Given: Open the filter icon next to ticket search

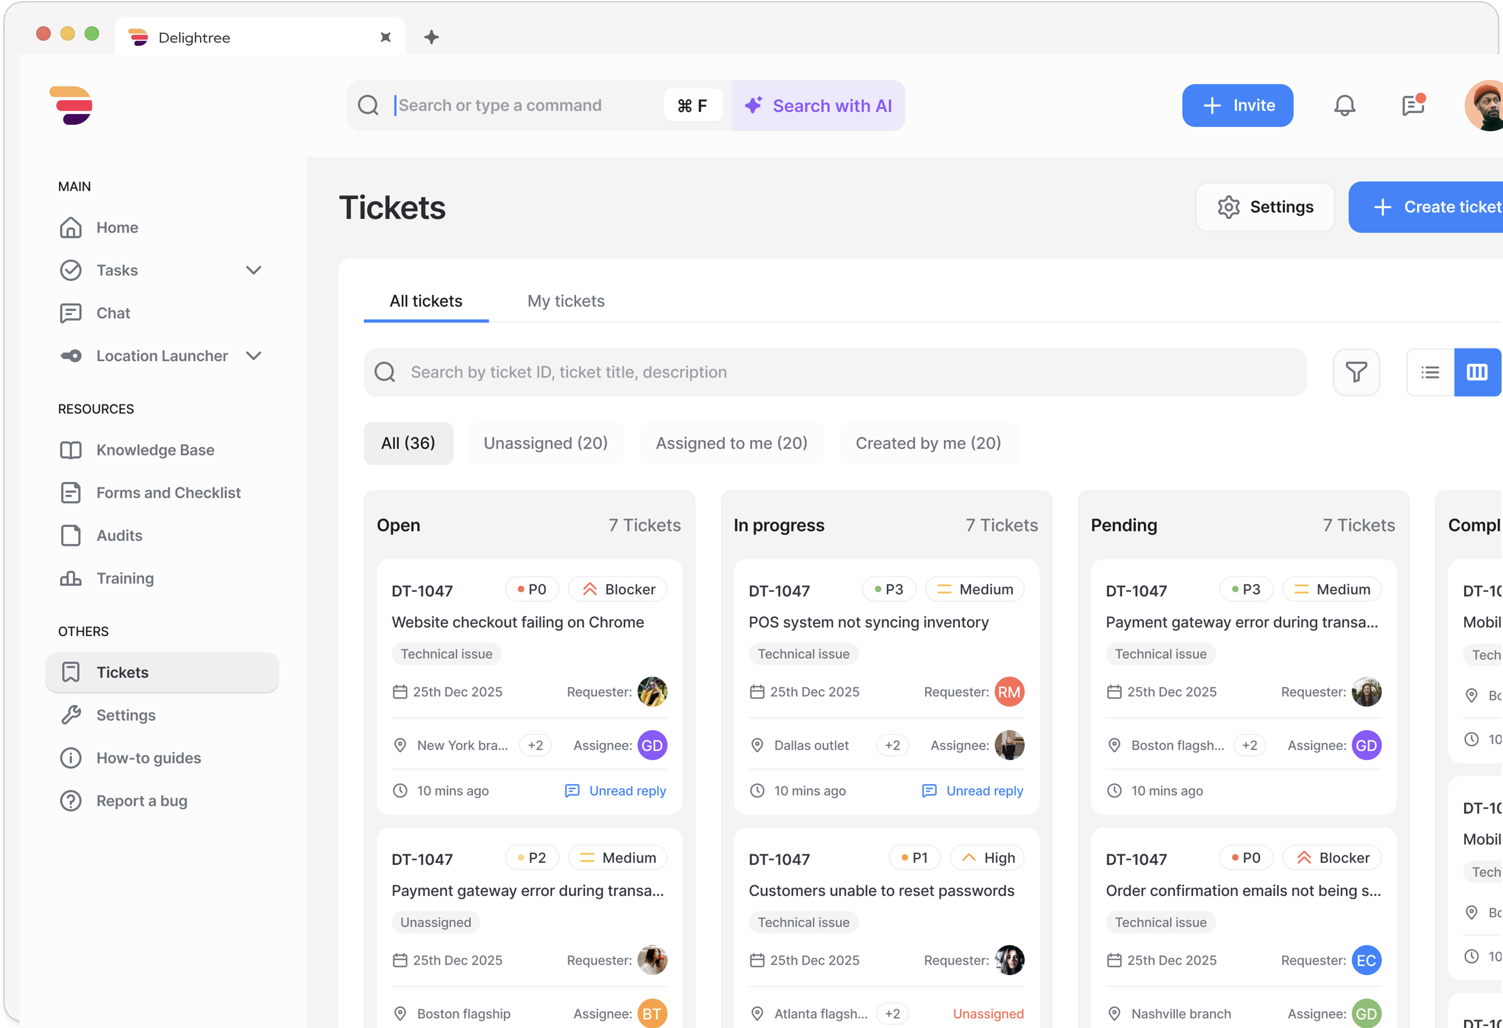Looking at the screenshot, I should tap(1356, 372).
